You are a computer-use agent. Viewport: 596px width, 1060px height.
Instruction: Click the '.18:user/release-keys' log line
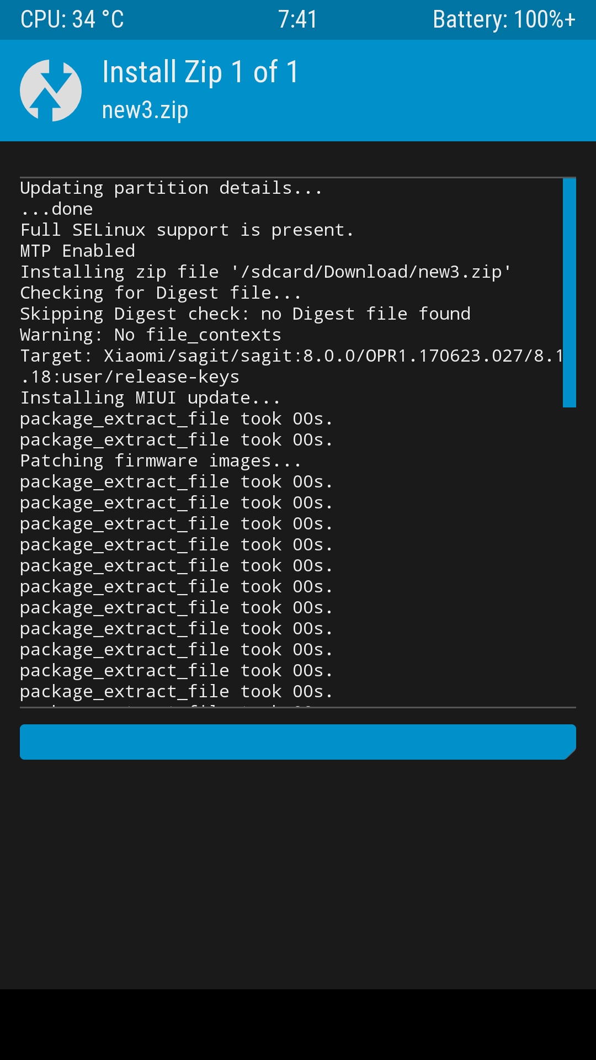[x=130, y=377]
